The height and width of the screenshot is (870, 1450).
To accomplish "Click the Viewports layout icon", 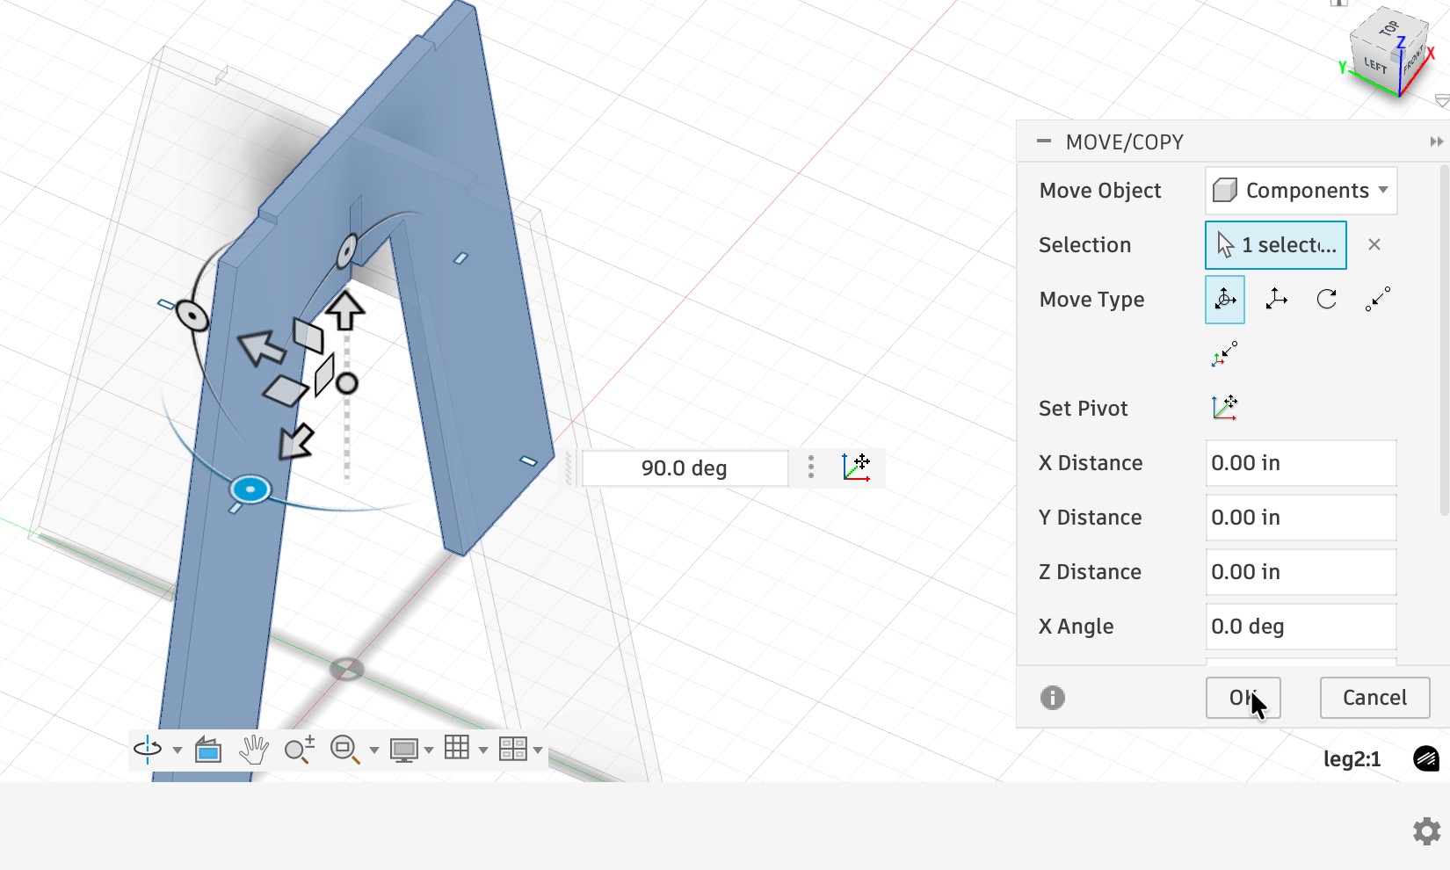I will 512,749.
